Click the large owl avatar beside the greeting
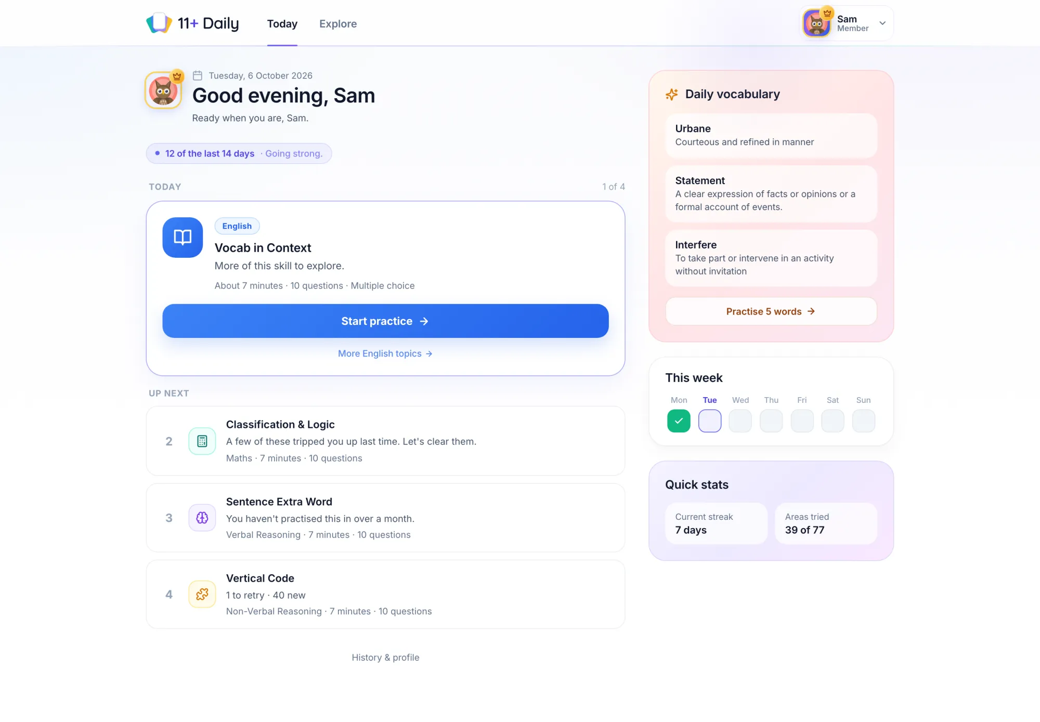Image resolution: width=1040 pixels, height=722 pixels. pos(163,90)
